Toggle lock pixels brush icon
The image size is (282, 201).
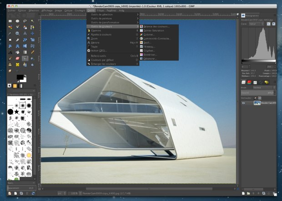[255, 98]
